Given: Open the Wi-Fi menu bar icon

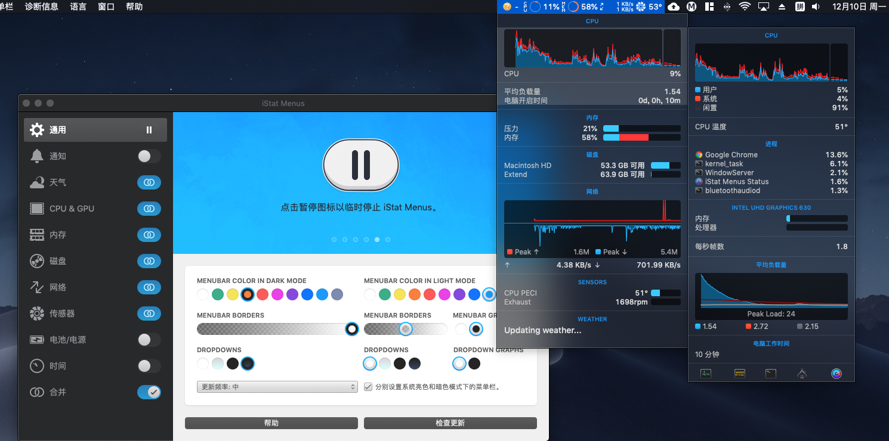Looking at the screenshot, I should coord(745,7).
